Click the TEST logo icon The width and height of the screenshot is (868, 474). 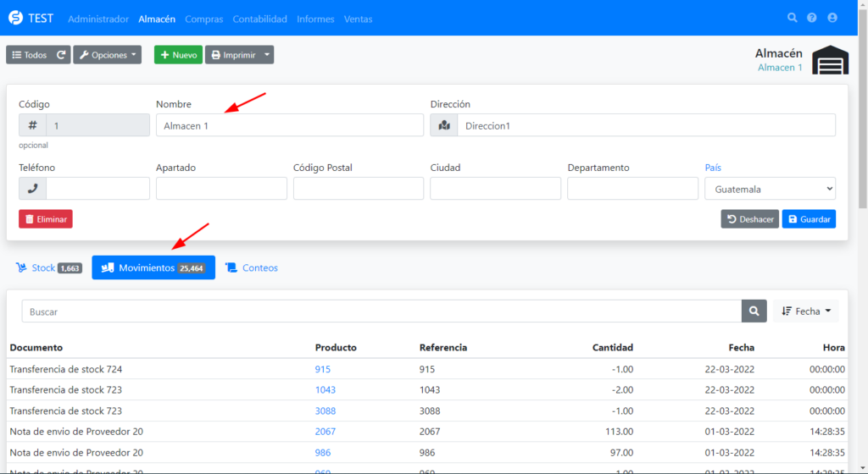15,18
